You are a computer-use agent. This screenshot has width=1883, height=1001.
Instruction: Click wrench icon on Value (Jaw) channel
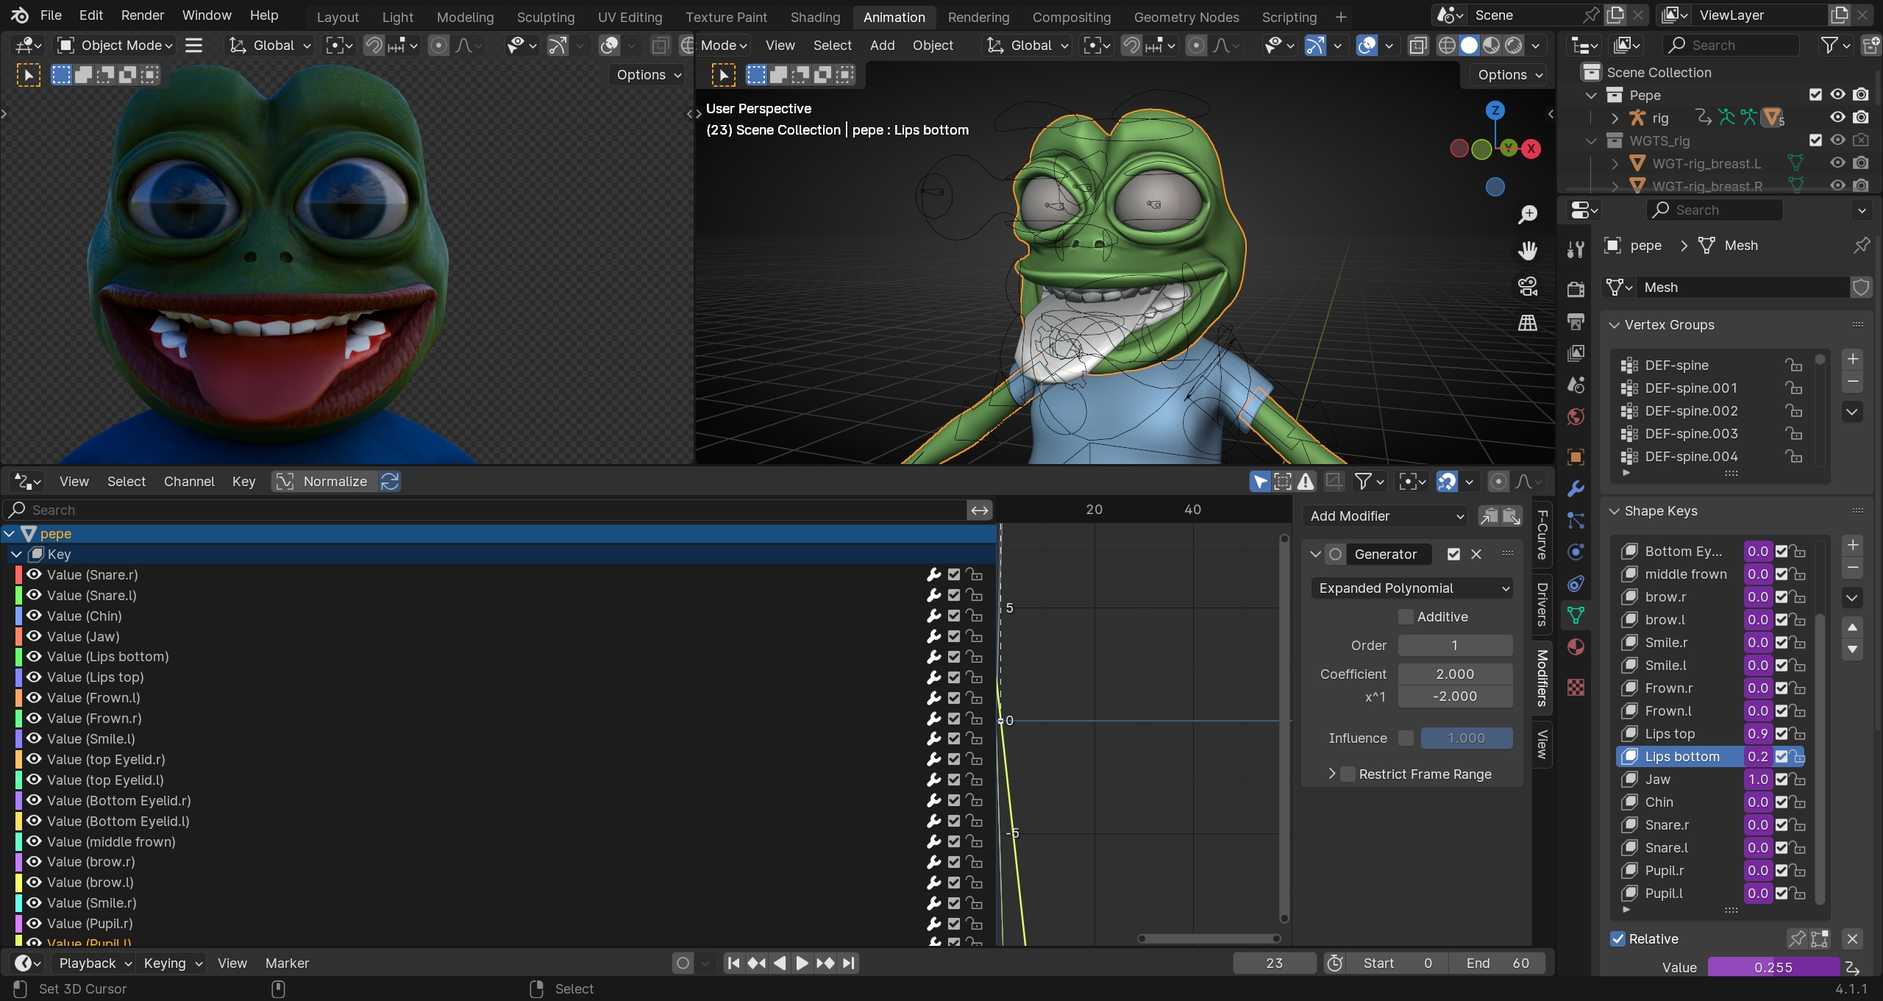[934, 636]
